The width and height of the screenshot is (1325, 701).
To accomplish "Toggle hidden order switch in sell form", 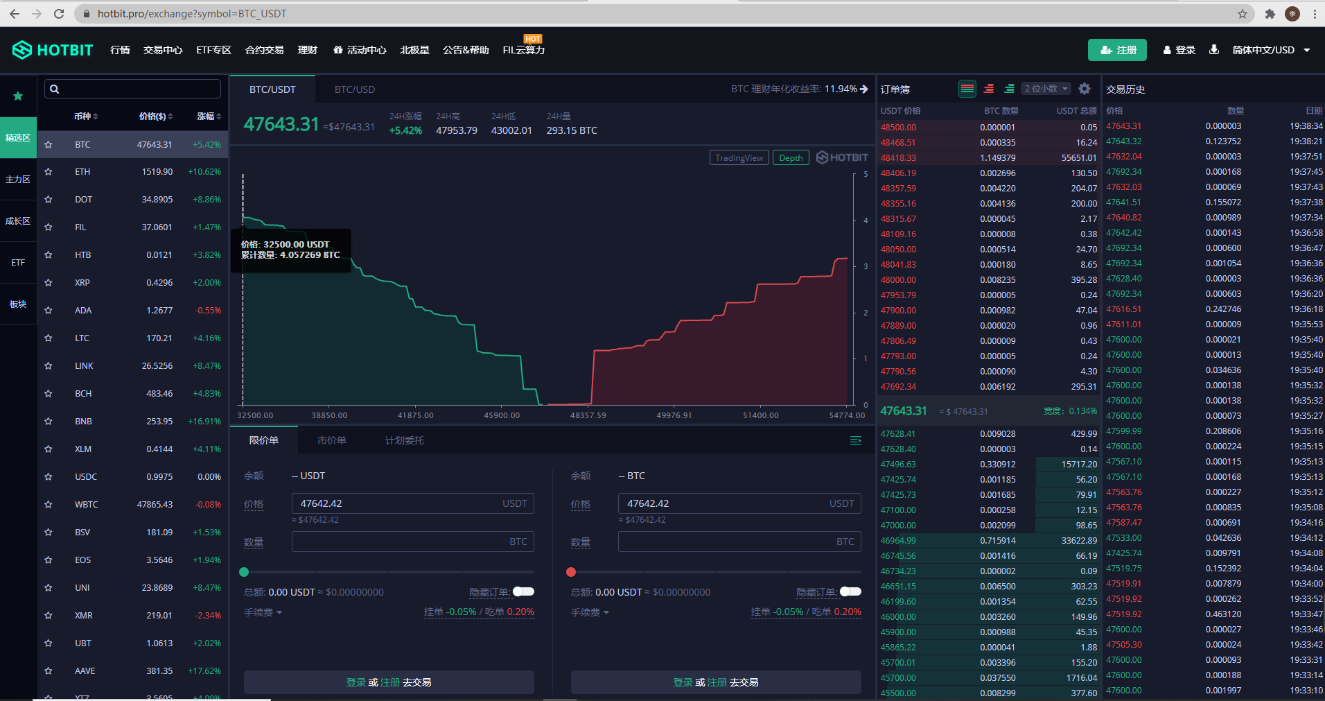I will tap(850, 591).
